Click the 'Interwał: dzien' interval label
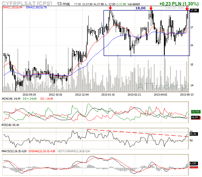Viewport: 202px width, 177px height. (175, 8)
